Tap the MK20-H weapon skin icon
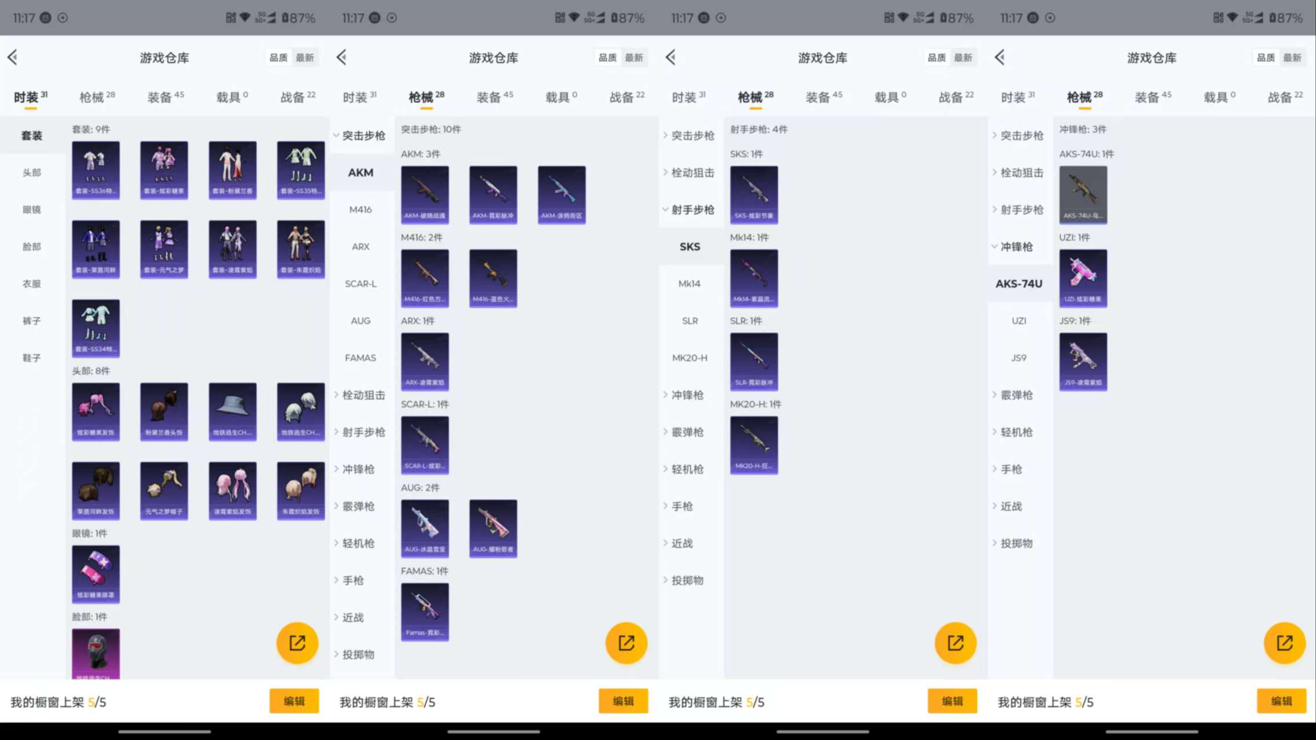Viewport: 1316px width, 740px height. click(754, 444)
